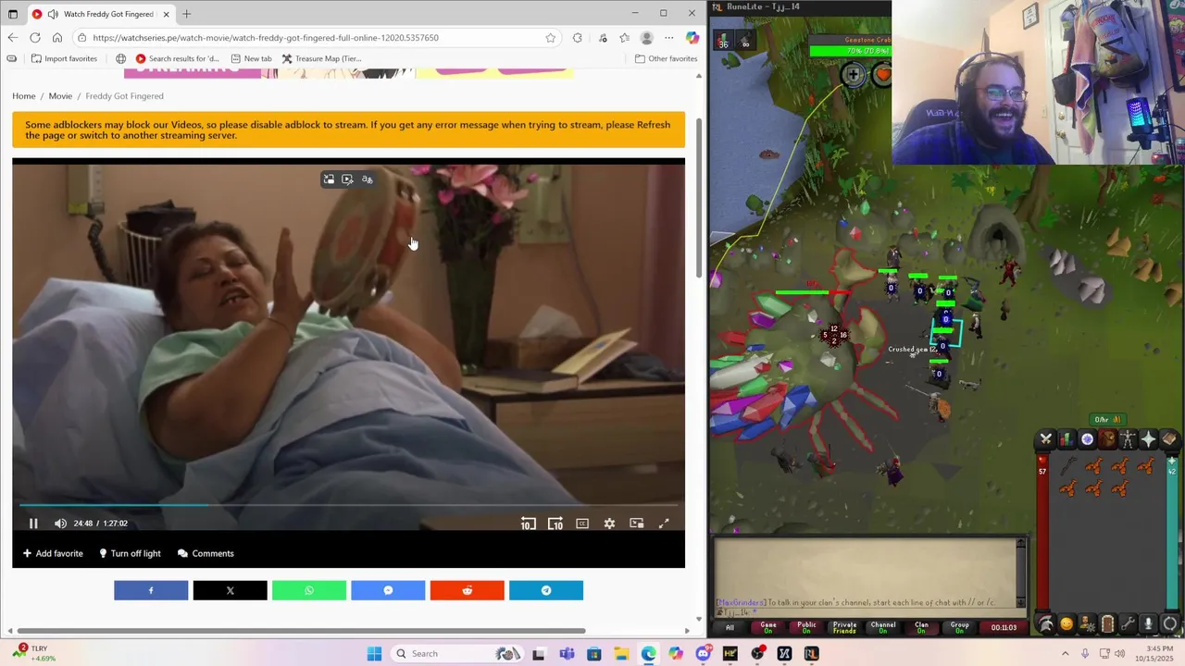Open the Treasure Map bookmark
Image resolution: width=1185 pixels, height=666 pixels.
(321, 58)
